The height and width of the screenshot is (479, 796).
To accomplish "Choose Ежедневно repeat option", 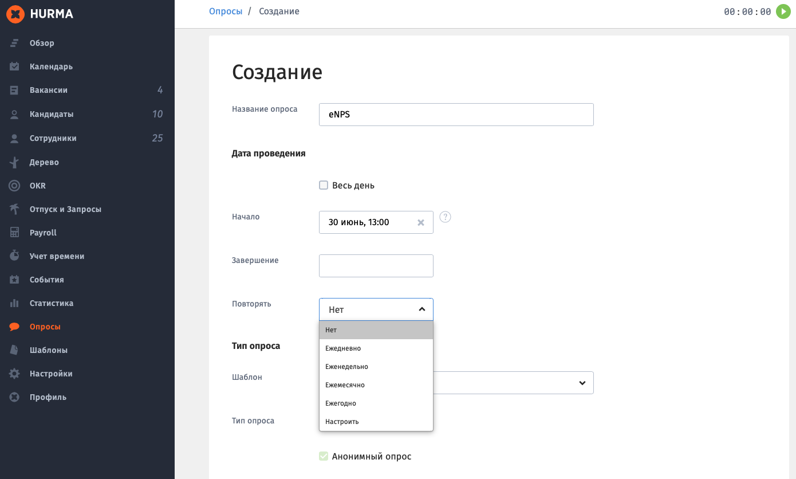I will pos(376,348).
